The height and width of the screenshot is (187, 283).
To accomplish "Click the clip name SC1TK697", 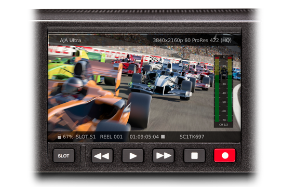I will click(192, 137).
